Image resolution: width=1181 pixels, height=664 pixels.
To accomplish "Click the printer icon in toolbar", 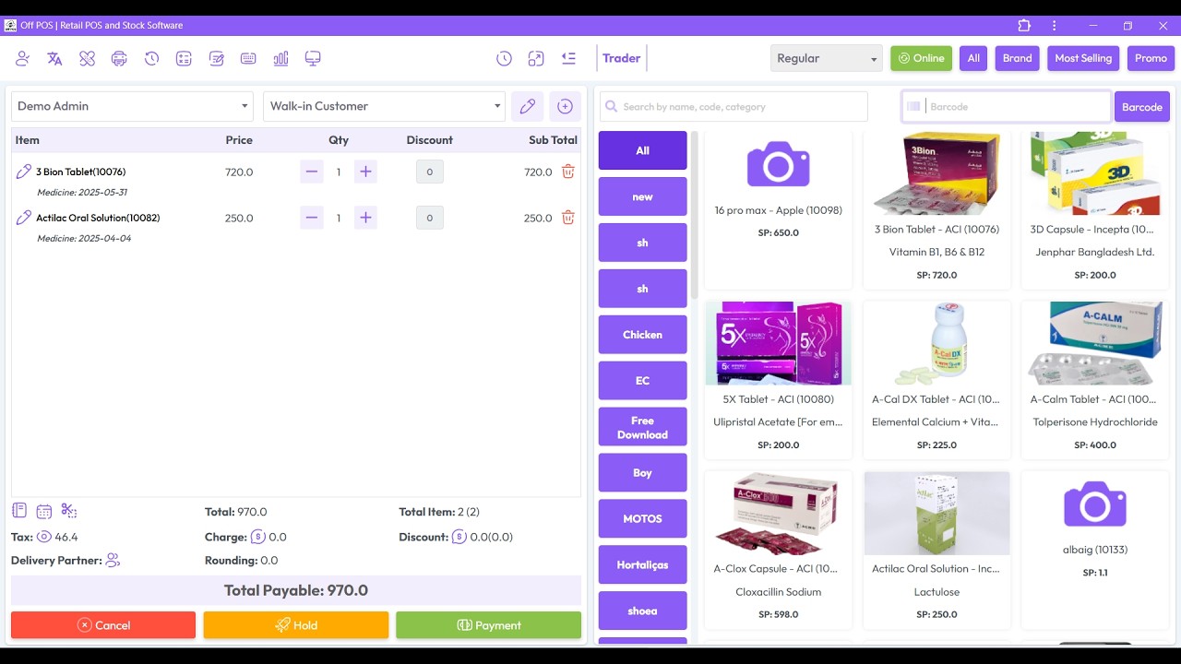I will click(x=119, y=58).
